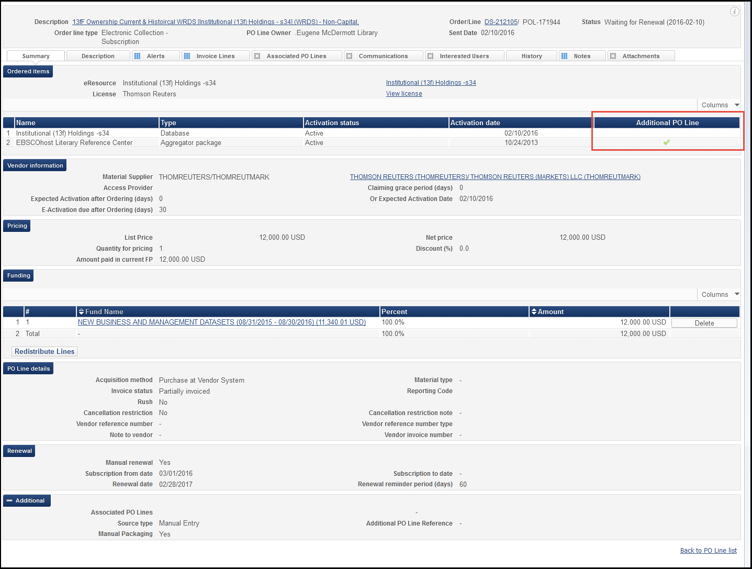The height and width of the screenshot is (569, 752).
Task: Open order DS-212105 link
Action: click(x=501, y=22)
